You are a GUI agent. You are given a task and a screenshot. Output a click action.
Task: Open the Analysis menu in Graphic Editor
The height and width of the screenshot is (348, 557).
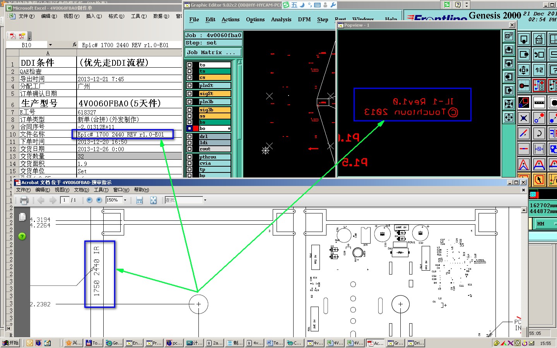(281, 19)
